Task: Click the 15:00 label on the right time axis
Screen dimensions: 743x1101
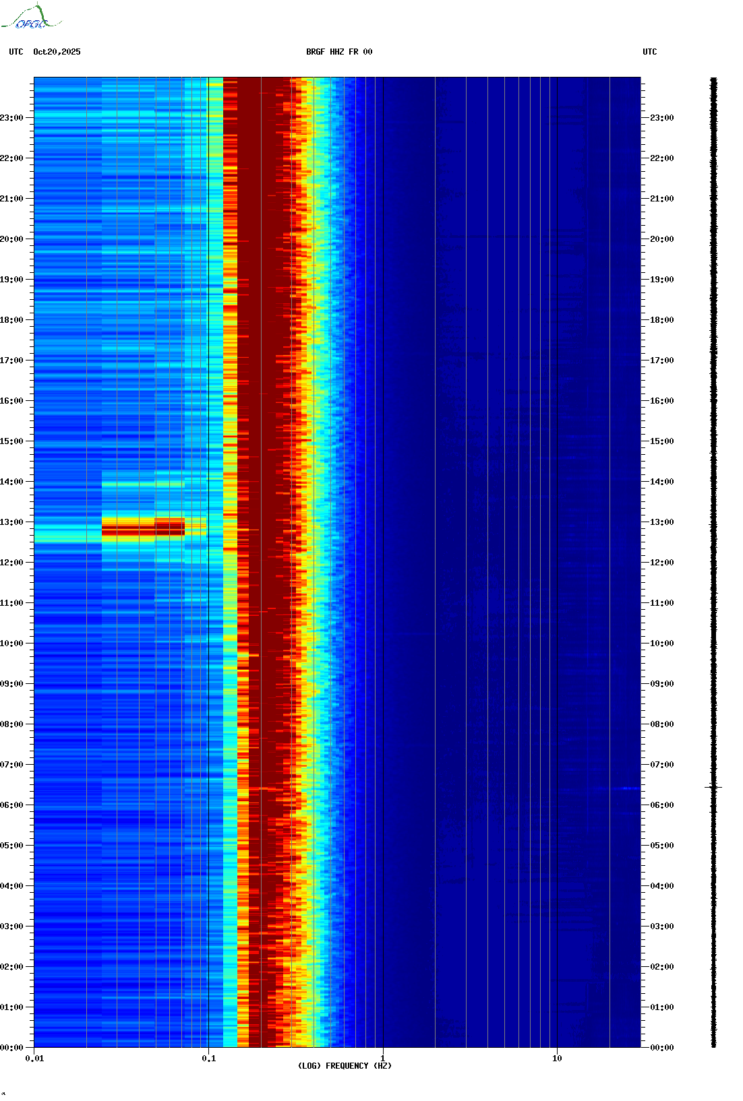Action: [x=662, y=441]
